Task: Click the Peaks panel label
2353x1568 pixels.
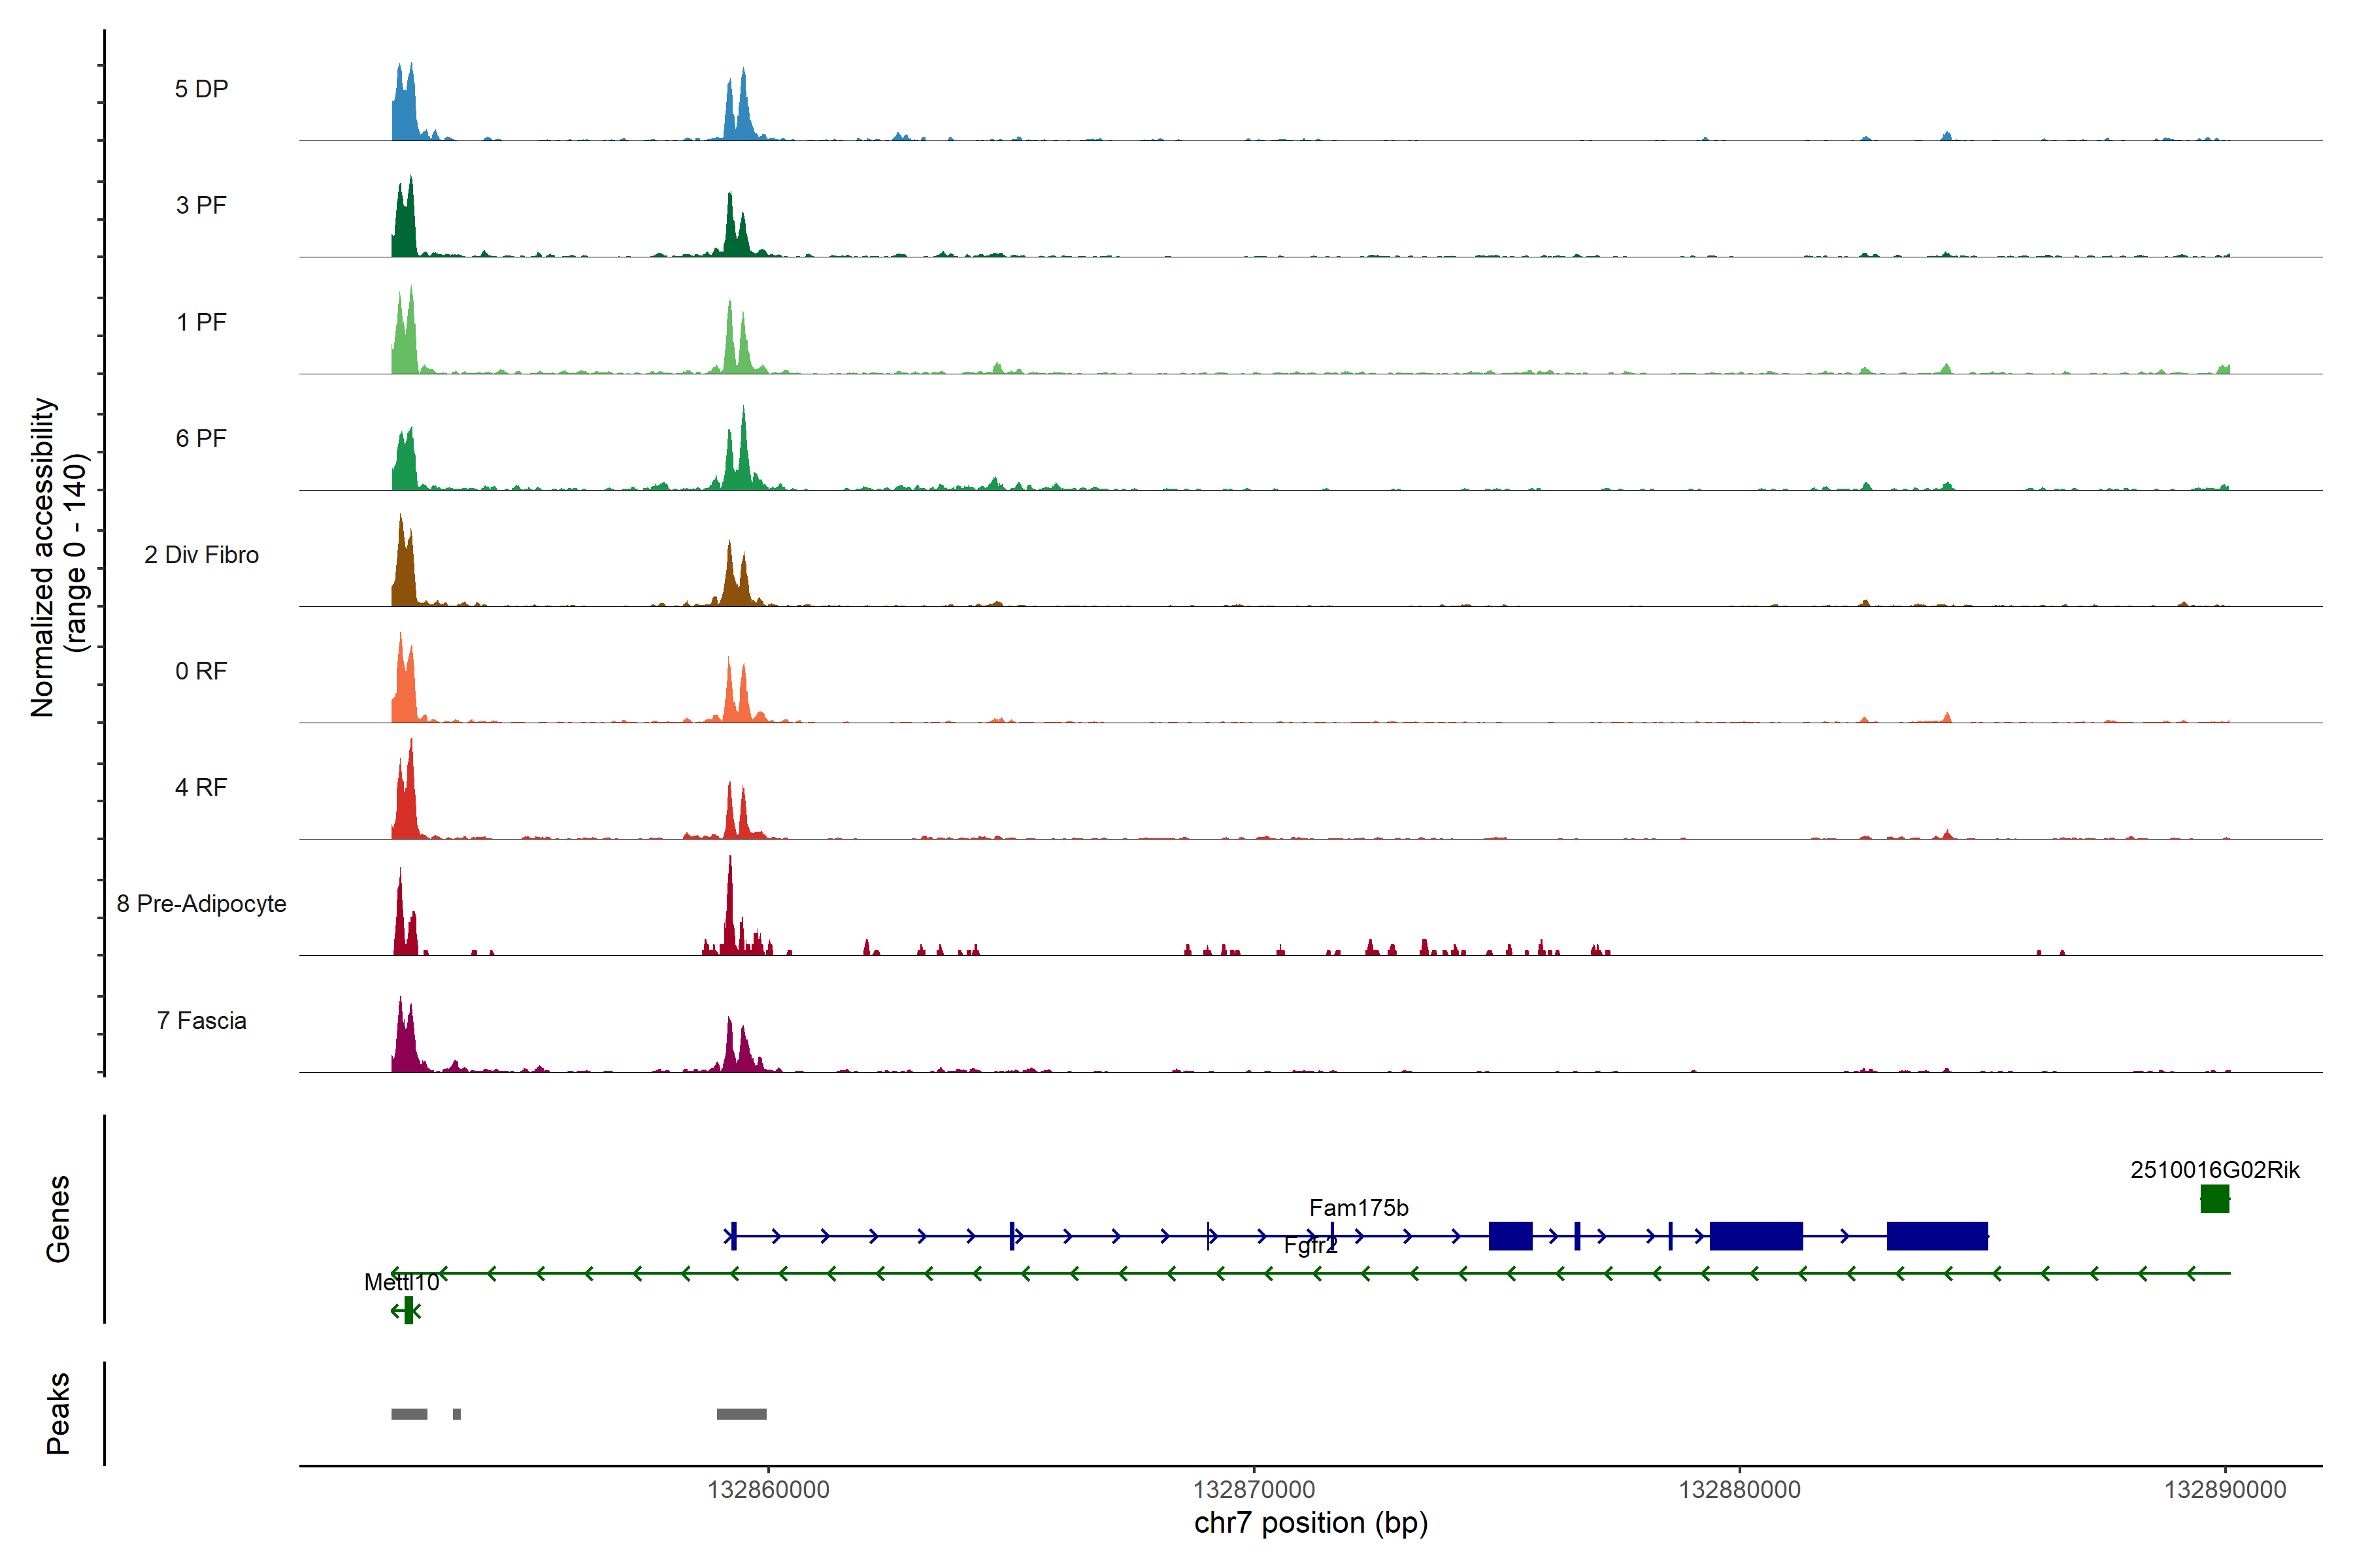Action: [58, 1412]
